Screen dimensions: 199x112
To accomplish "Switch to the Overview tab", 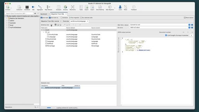I will (x=66, y=21).
